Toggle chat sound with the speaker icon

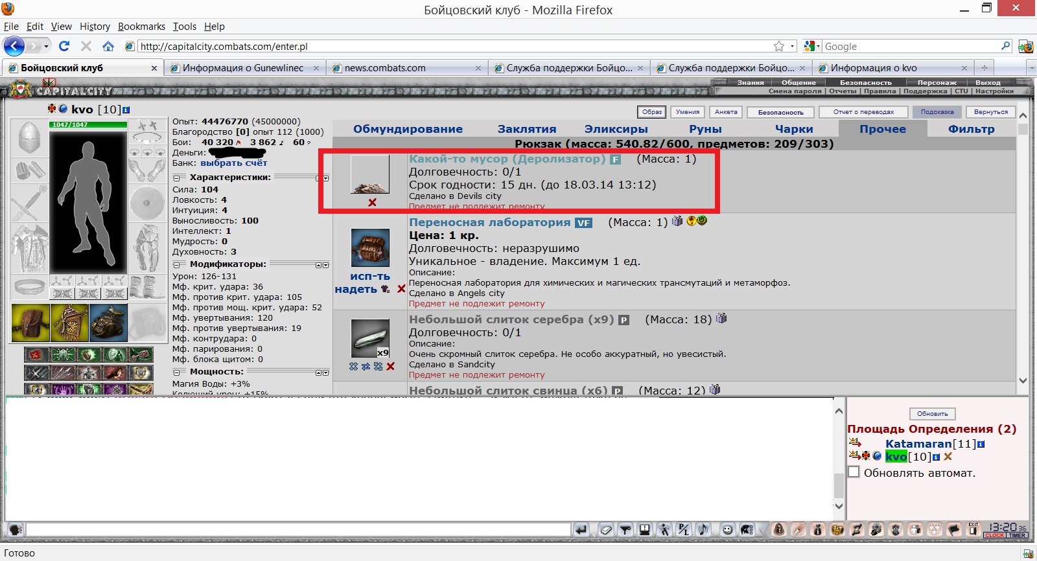point(703,530)
